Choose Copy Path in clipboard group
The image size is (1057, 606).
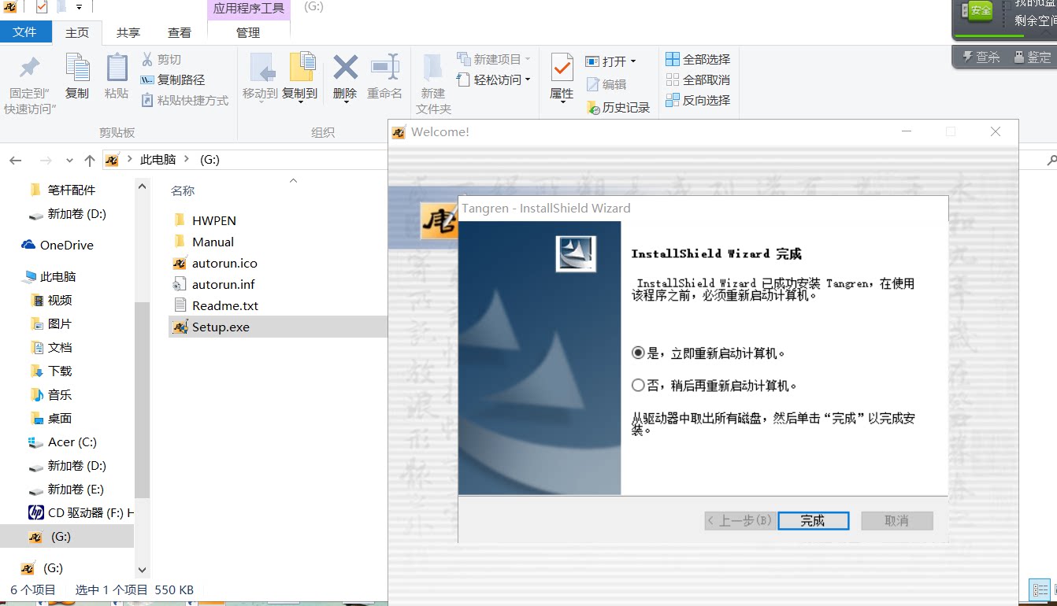pyautogui.click(x=172, y=79)
